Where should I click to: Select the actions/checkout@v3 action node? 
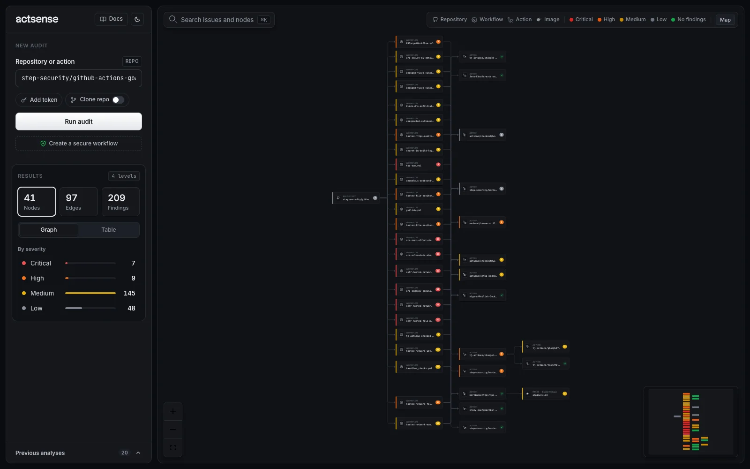pos(482,260)
